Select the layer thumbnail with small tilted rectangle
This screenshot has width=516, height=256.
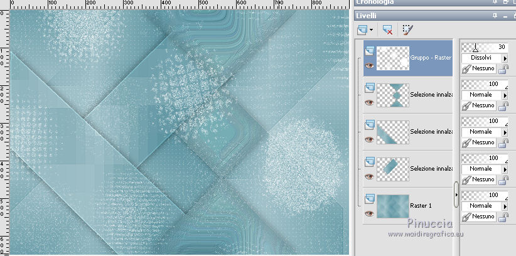[x=393, y=169]
